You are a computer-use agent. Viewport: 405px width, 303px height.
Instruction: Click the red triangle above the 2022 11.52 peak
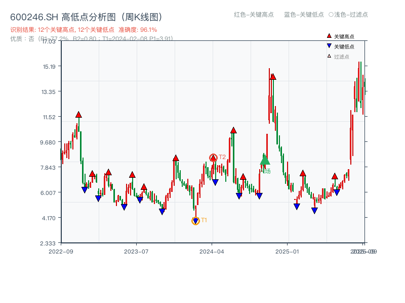tap(78, 115)
